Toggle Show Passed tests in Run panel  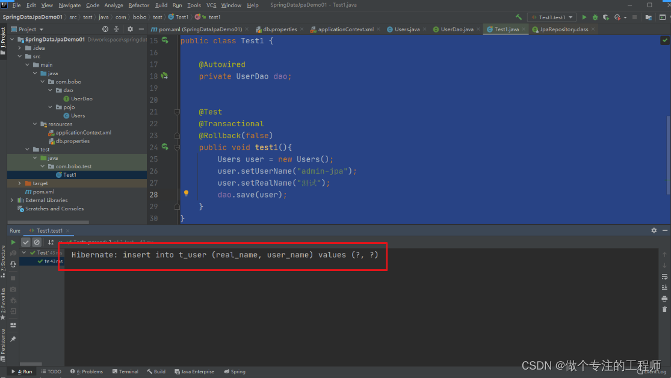pyautogui.click(x=25, y=242)
